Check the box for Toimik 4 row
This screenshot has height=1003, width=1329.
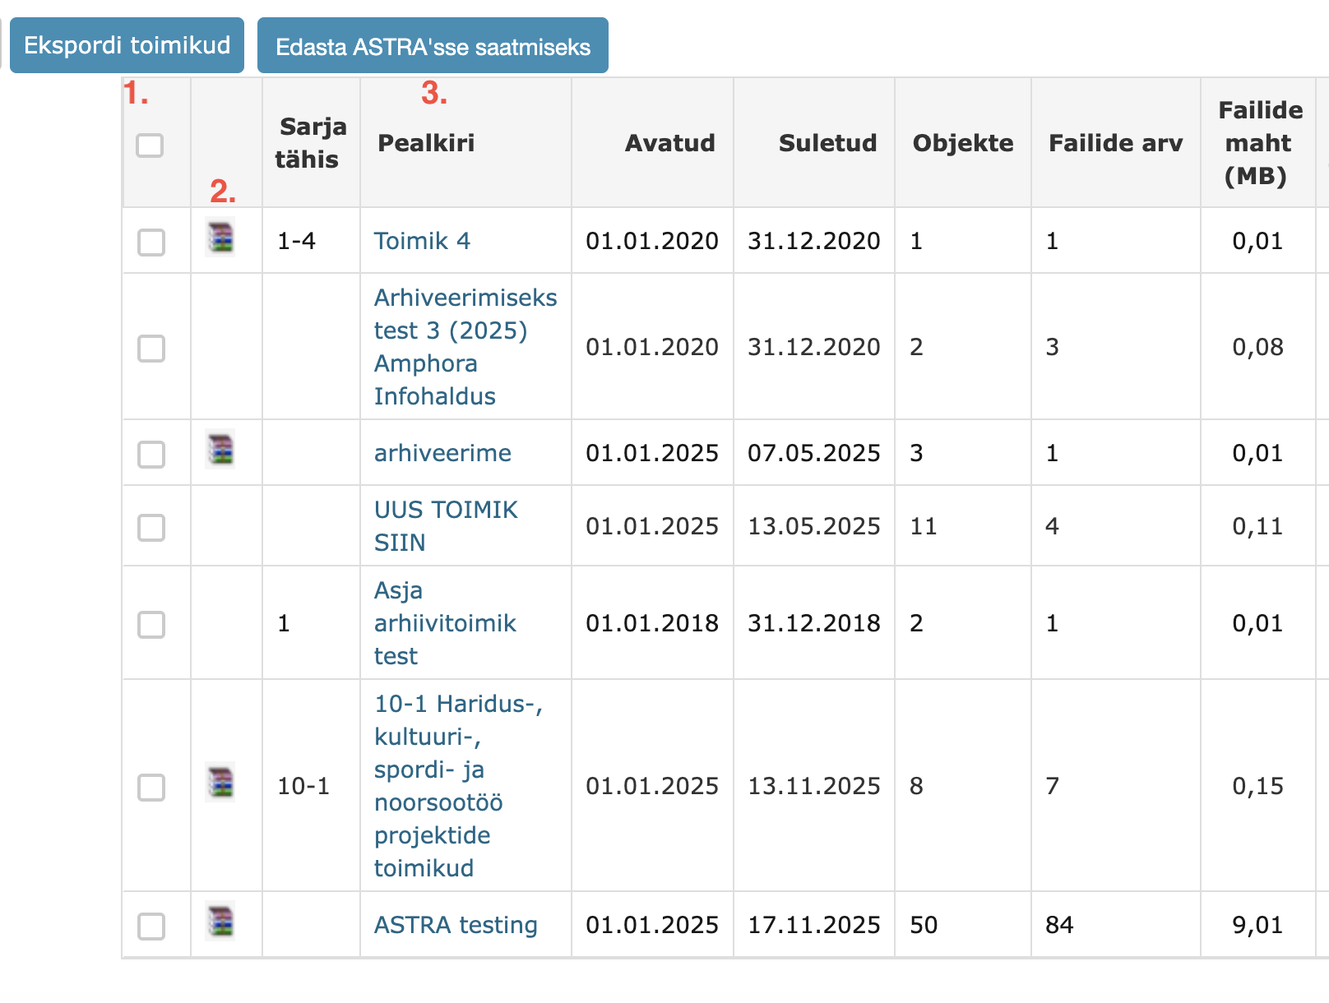pos(151,243)
